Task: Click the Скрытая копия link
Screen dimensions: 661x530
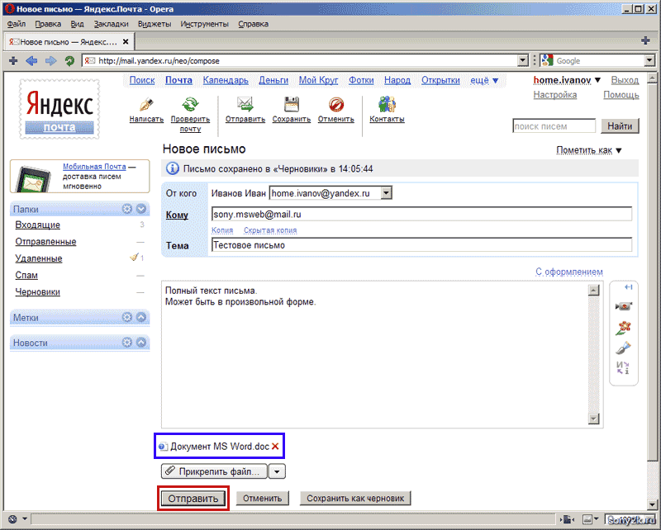Action: 270,230
